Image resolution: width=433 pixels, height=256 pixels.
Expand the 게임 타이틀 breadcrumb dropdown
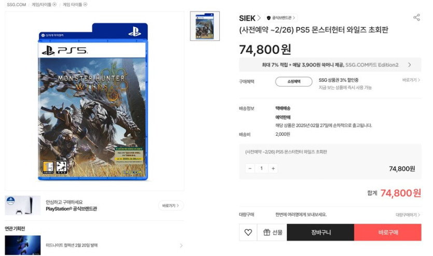(x=86, y=5)
